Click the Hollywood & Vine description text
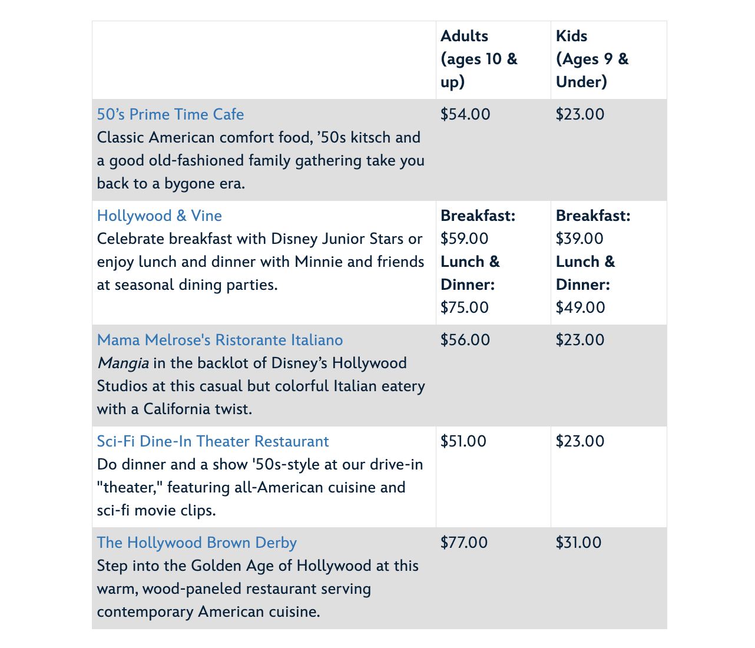The height and width of the screenshot is (648, 755). click(x=260, y=262)
